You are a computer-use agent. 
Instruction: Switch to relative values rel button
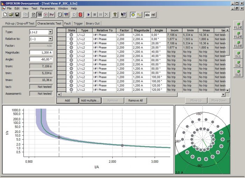click(153, 15)
